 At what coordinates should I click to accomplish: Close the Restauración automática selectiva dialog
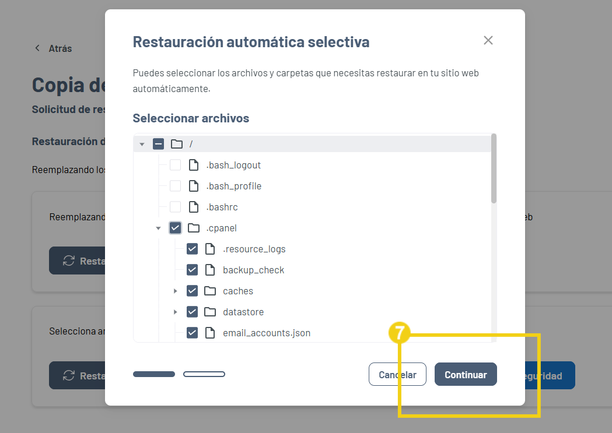(x=488, y=40)
